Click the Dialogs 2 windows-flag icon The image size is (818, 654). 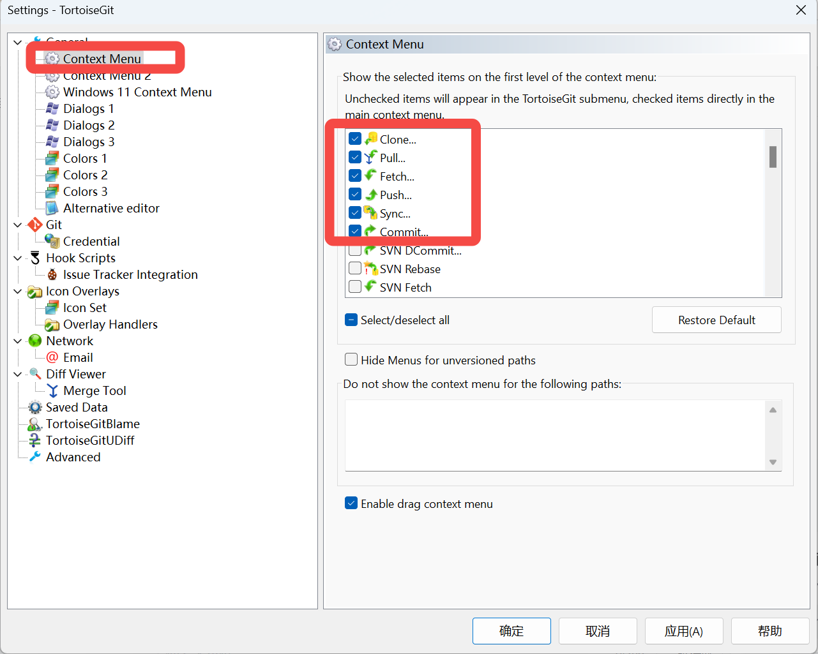52,126
